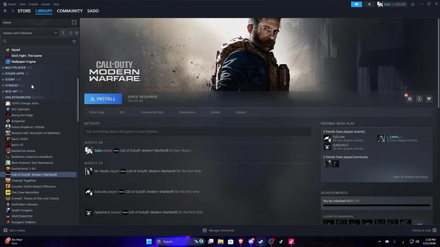Click the Manage Downloads icon
The height and width of the screenshot is (247, 440).
coord(205,231)
